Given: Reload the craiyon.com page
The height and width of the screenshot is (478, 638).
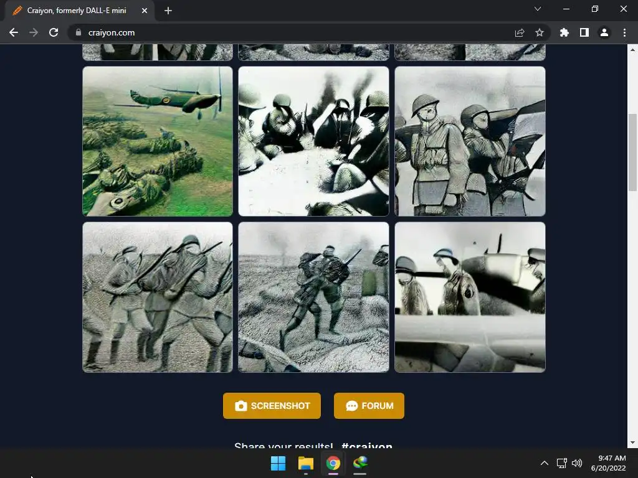Looking at the screenshot, I should pos(54,32).
